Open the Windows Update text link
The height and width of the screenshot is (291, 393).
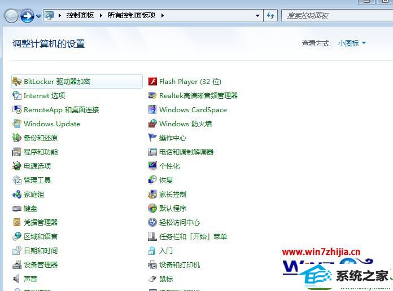click(x=52, y=124)
